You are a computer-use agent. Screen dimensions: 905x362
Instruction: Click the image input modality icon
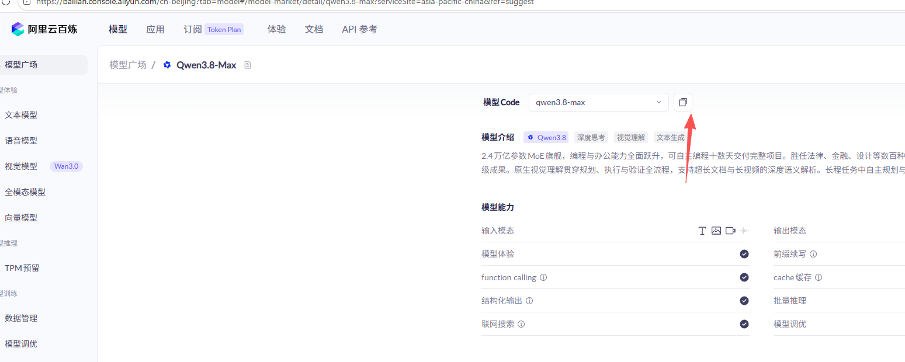716,231
